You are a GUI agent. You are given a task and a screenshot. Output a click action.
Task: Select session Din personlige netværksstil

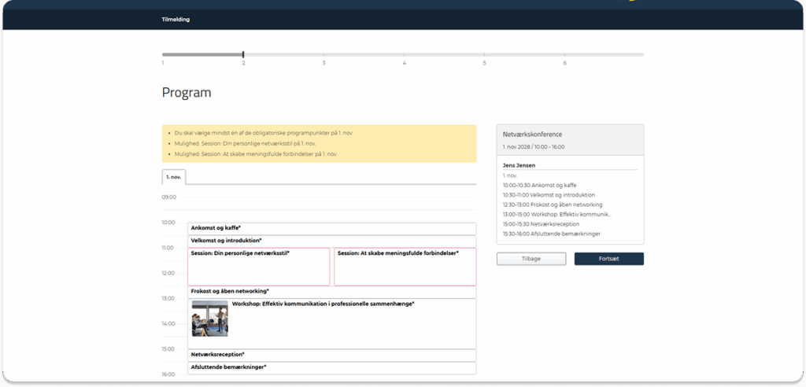point(258,267)
